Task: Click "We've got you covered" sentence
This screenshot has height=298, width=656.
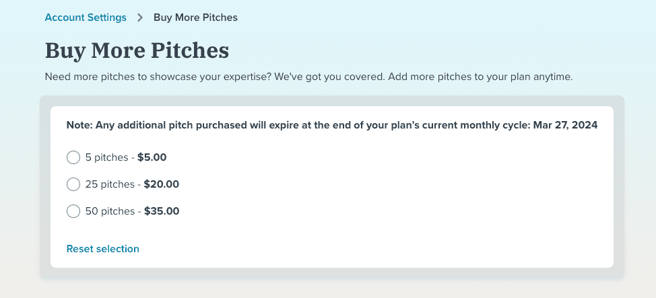Action: (x=329, y=77)
